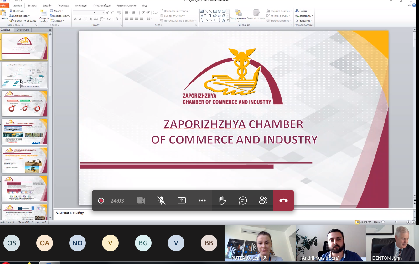Image resolution: width=419 pixels, height=264 pixels.
Task: Click the numbered list icon
Action: 133,13
